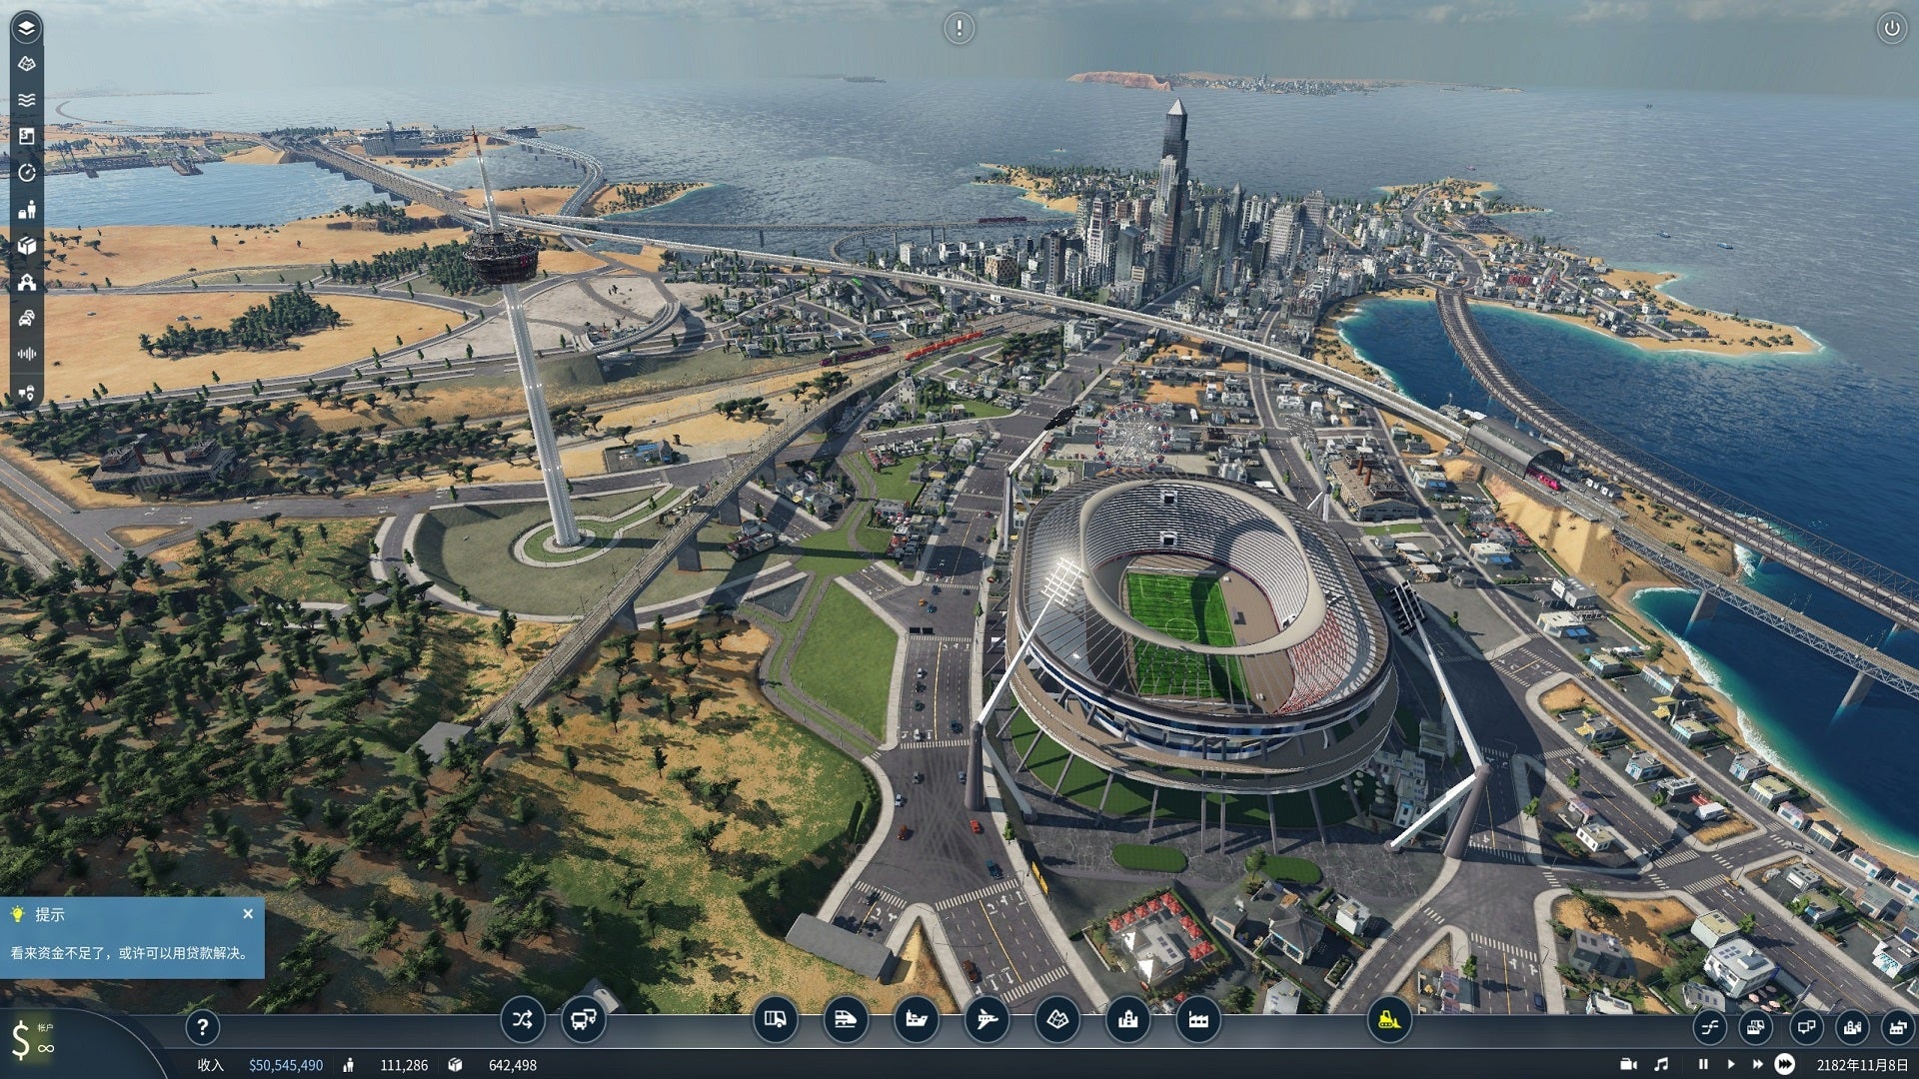Open the air construction plane menu
This screenshot has height=1079, width=1919.
(x=986, y=1020)
